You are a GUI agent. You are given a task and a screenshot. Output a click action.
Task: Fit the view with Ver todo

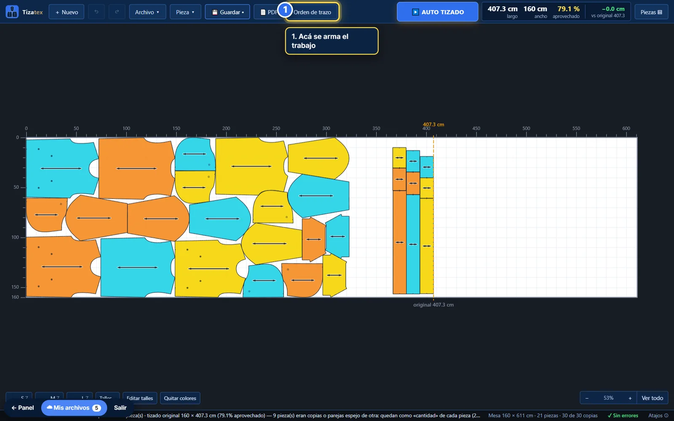(653, 398)
